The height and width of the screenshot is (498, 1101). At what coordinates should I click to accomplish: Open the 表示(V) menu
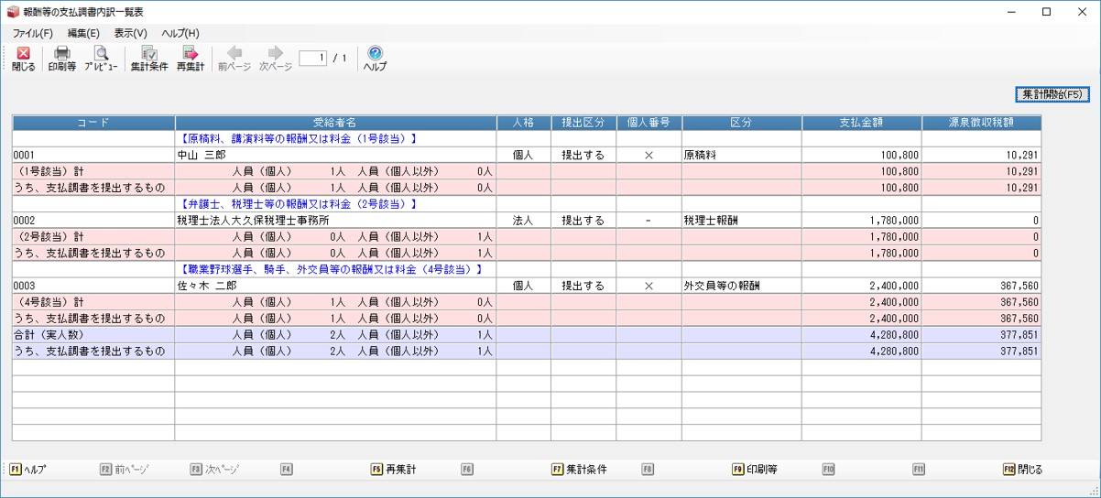pyautogui.click(x=130, y=33)
